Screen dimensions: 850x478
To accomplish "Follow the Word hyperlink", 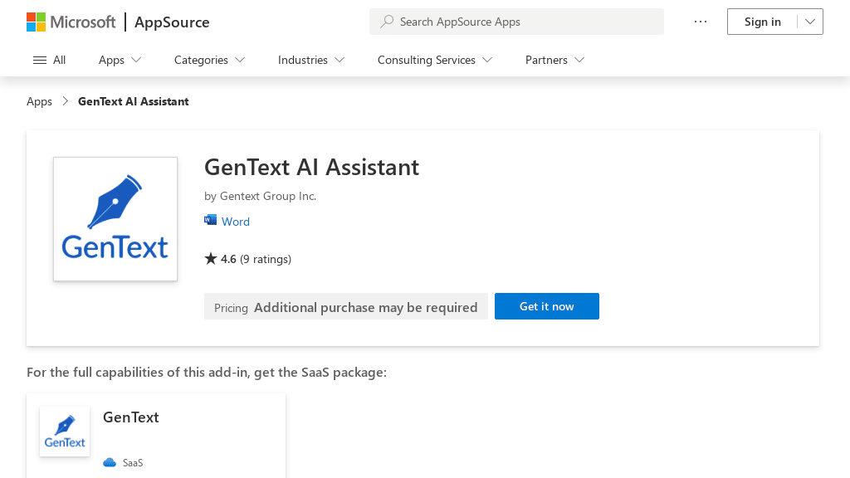I will [x=236, y=221].
